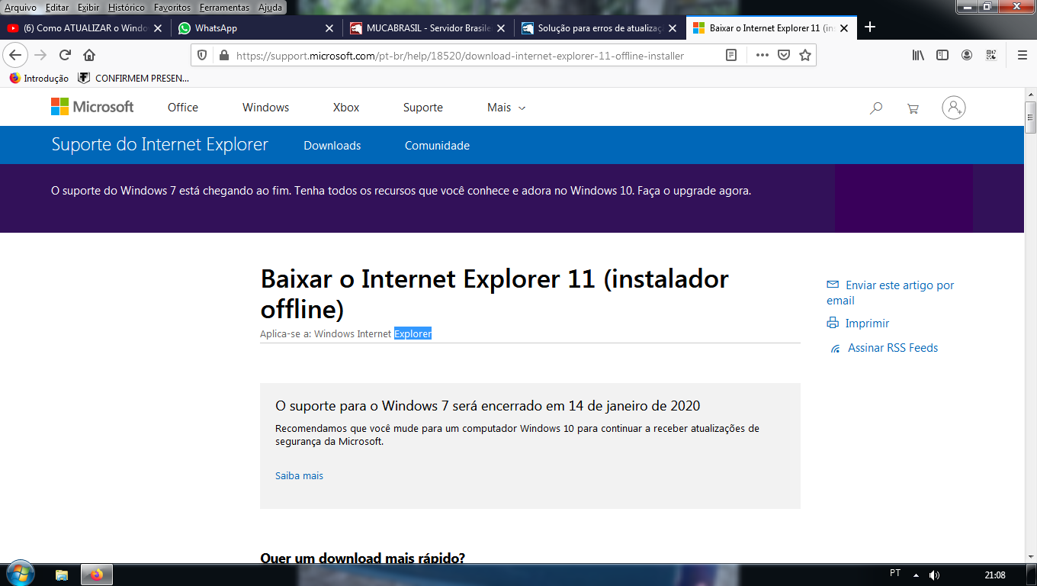Reload the current page
Screen dimensions: 1037x586
[65, 55]
